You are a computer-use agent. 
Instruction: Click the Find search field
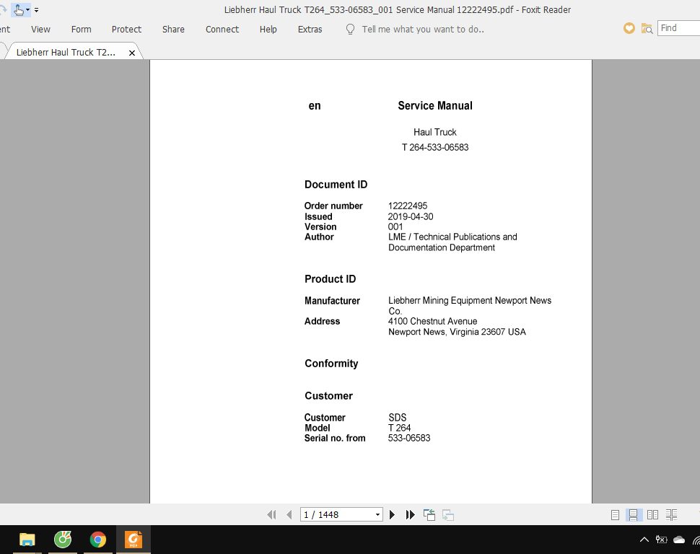click(x=678, y=28)
